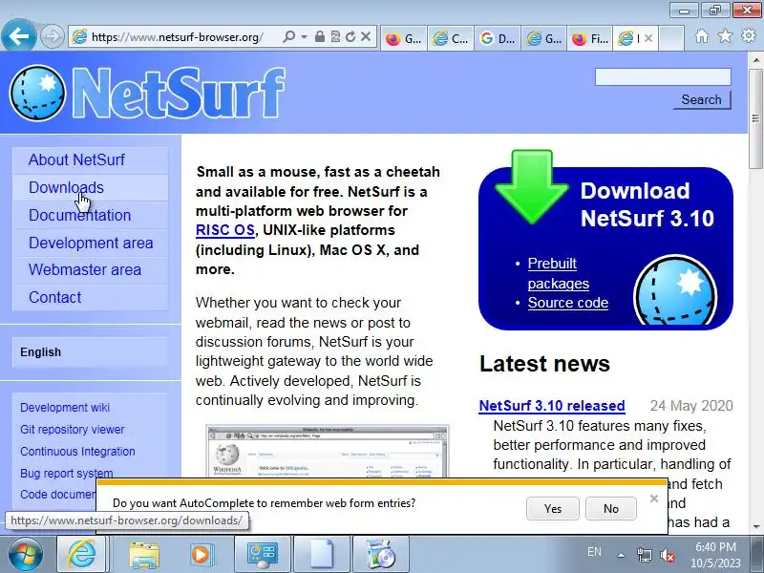
Task: Stop loading with the X icon in address bar
Action: click(x=366, y=36)
